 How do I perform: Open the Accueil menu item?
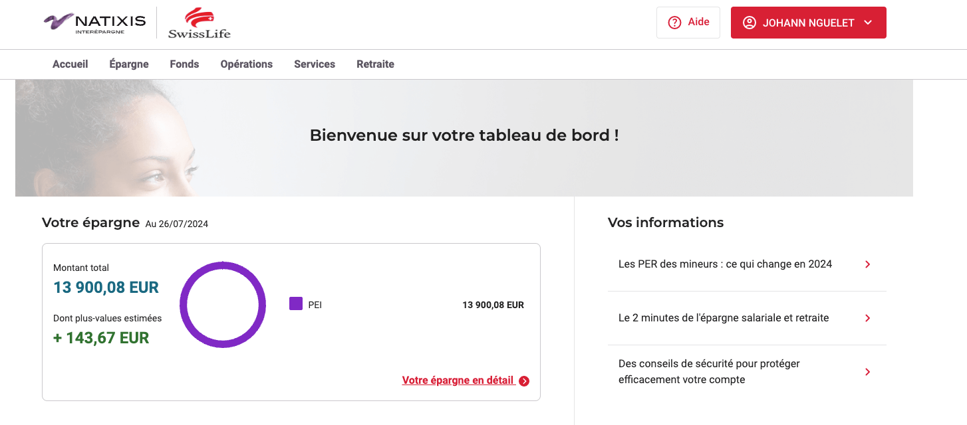pos(70,64)
